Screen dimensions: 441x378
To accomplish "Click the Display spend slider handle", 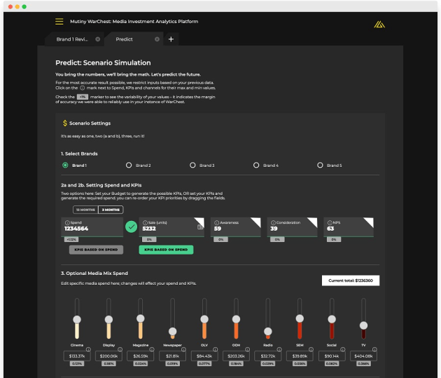I will pyautogui.click(x=108, y=319).
